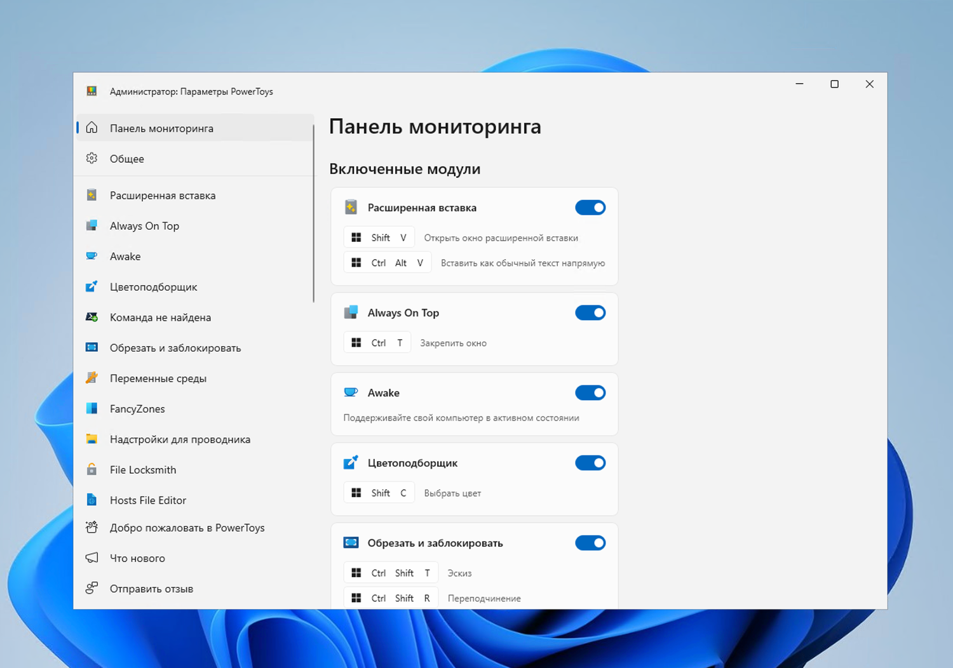Click the Вставить как обычный текст напрямую text
953x668 pixels.
(x=523, y=263)
